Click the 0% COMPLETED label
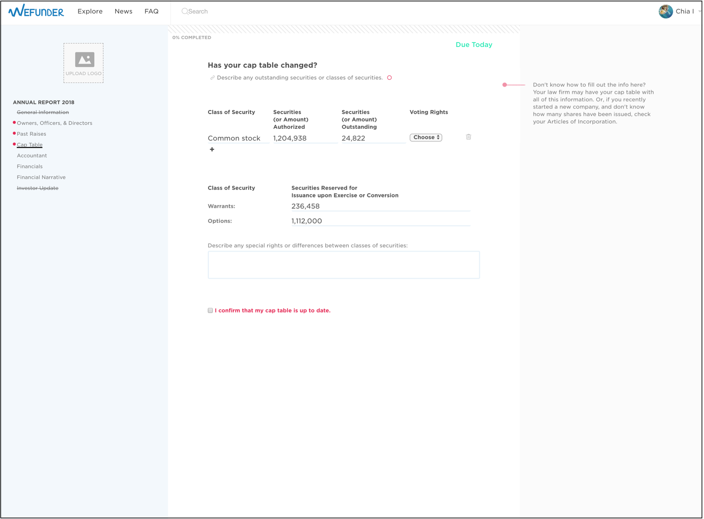 (x=192, y=38)
